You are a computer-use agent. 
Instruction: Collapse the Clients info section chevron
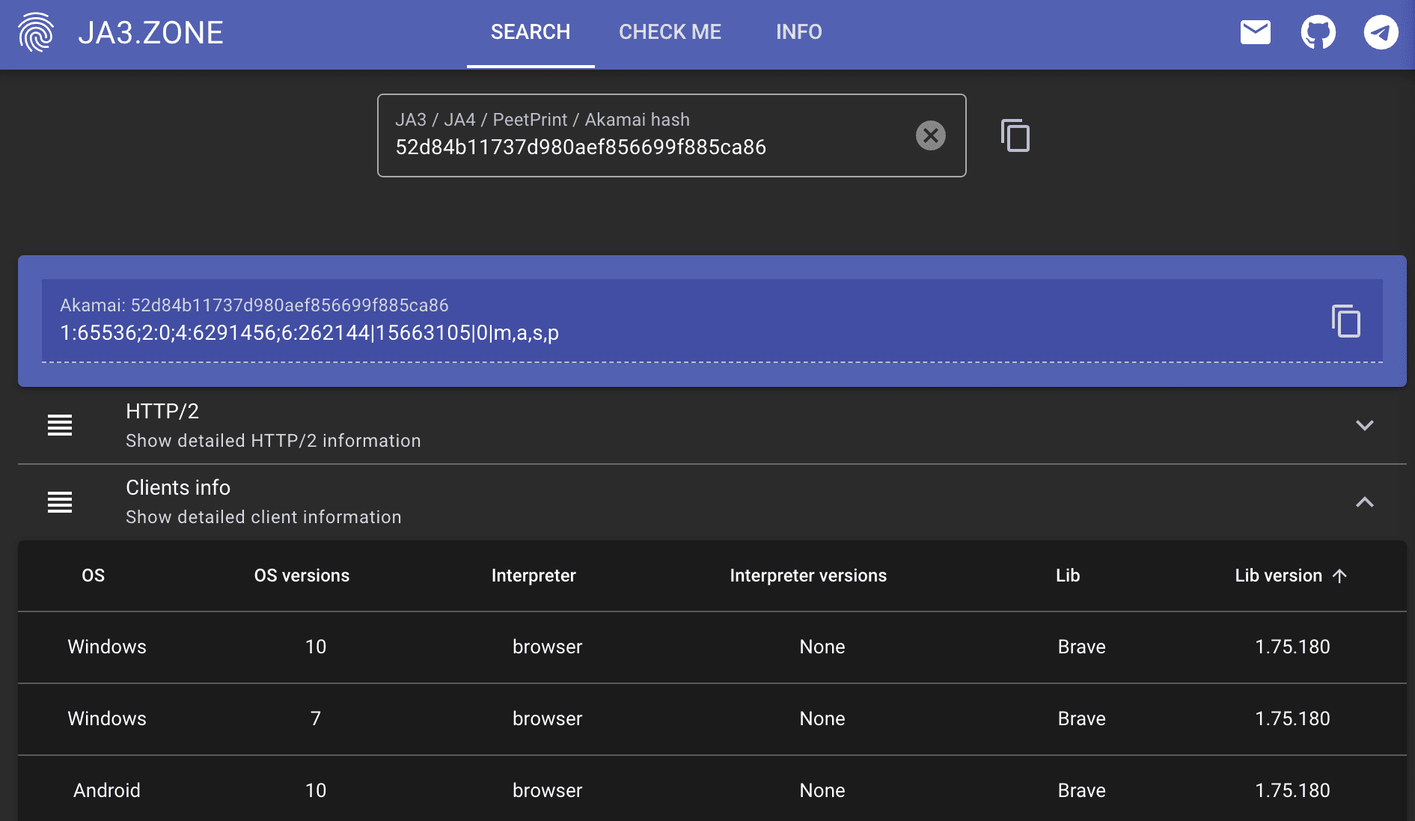pos(1364,501)
